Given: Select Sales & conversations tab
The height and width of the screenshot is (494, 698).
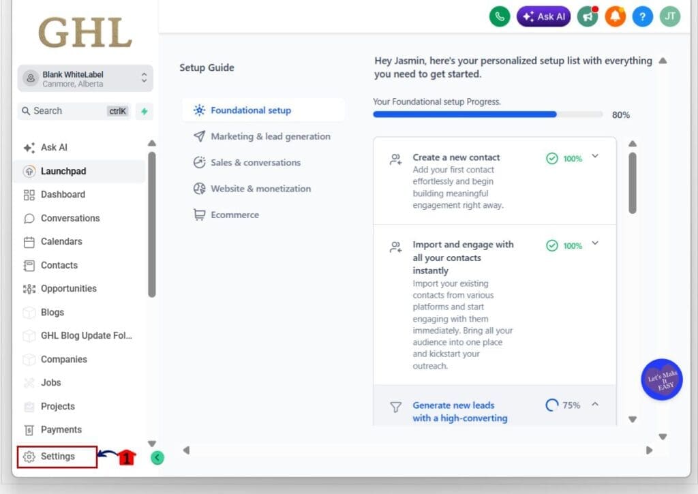Looking at the screenshot, I should pos(263,162).
